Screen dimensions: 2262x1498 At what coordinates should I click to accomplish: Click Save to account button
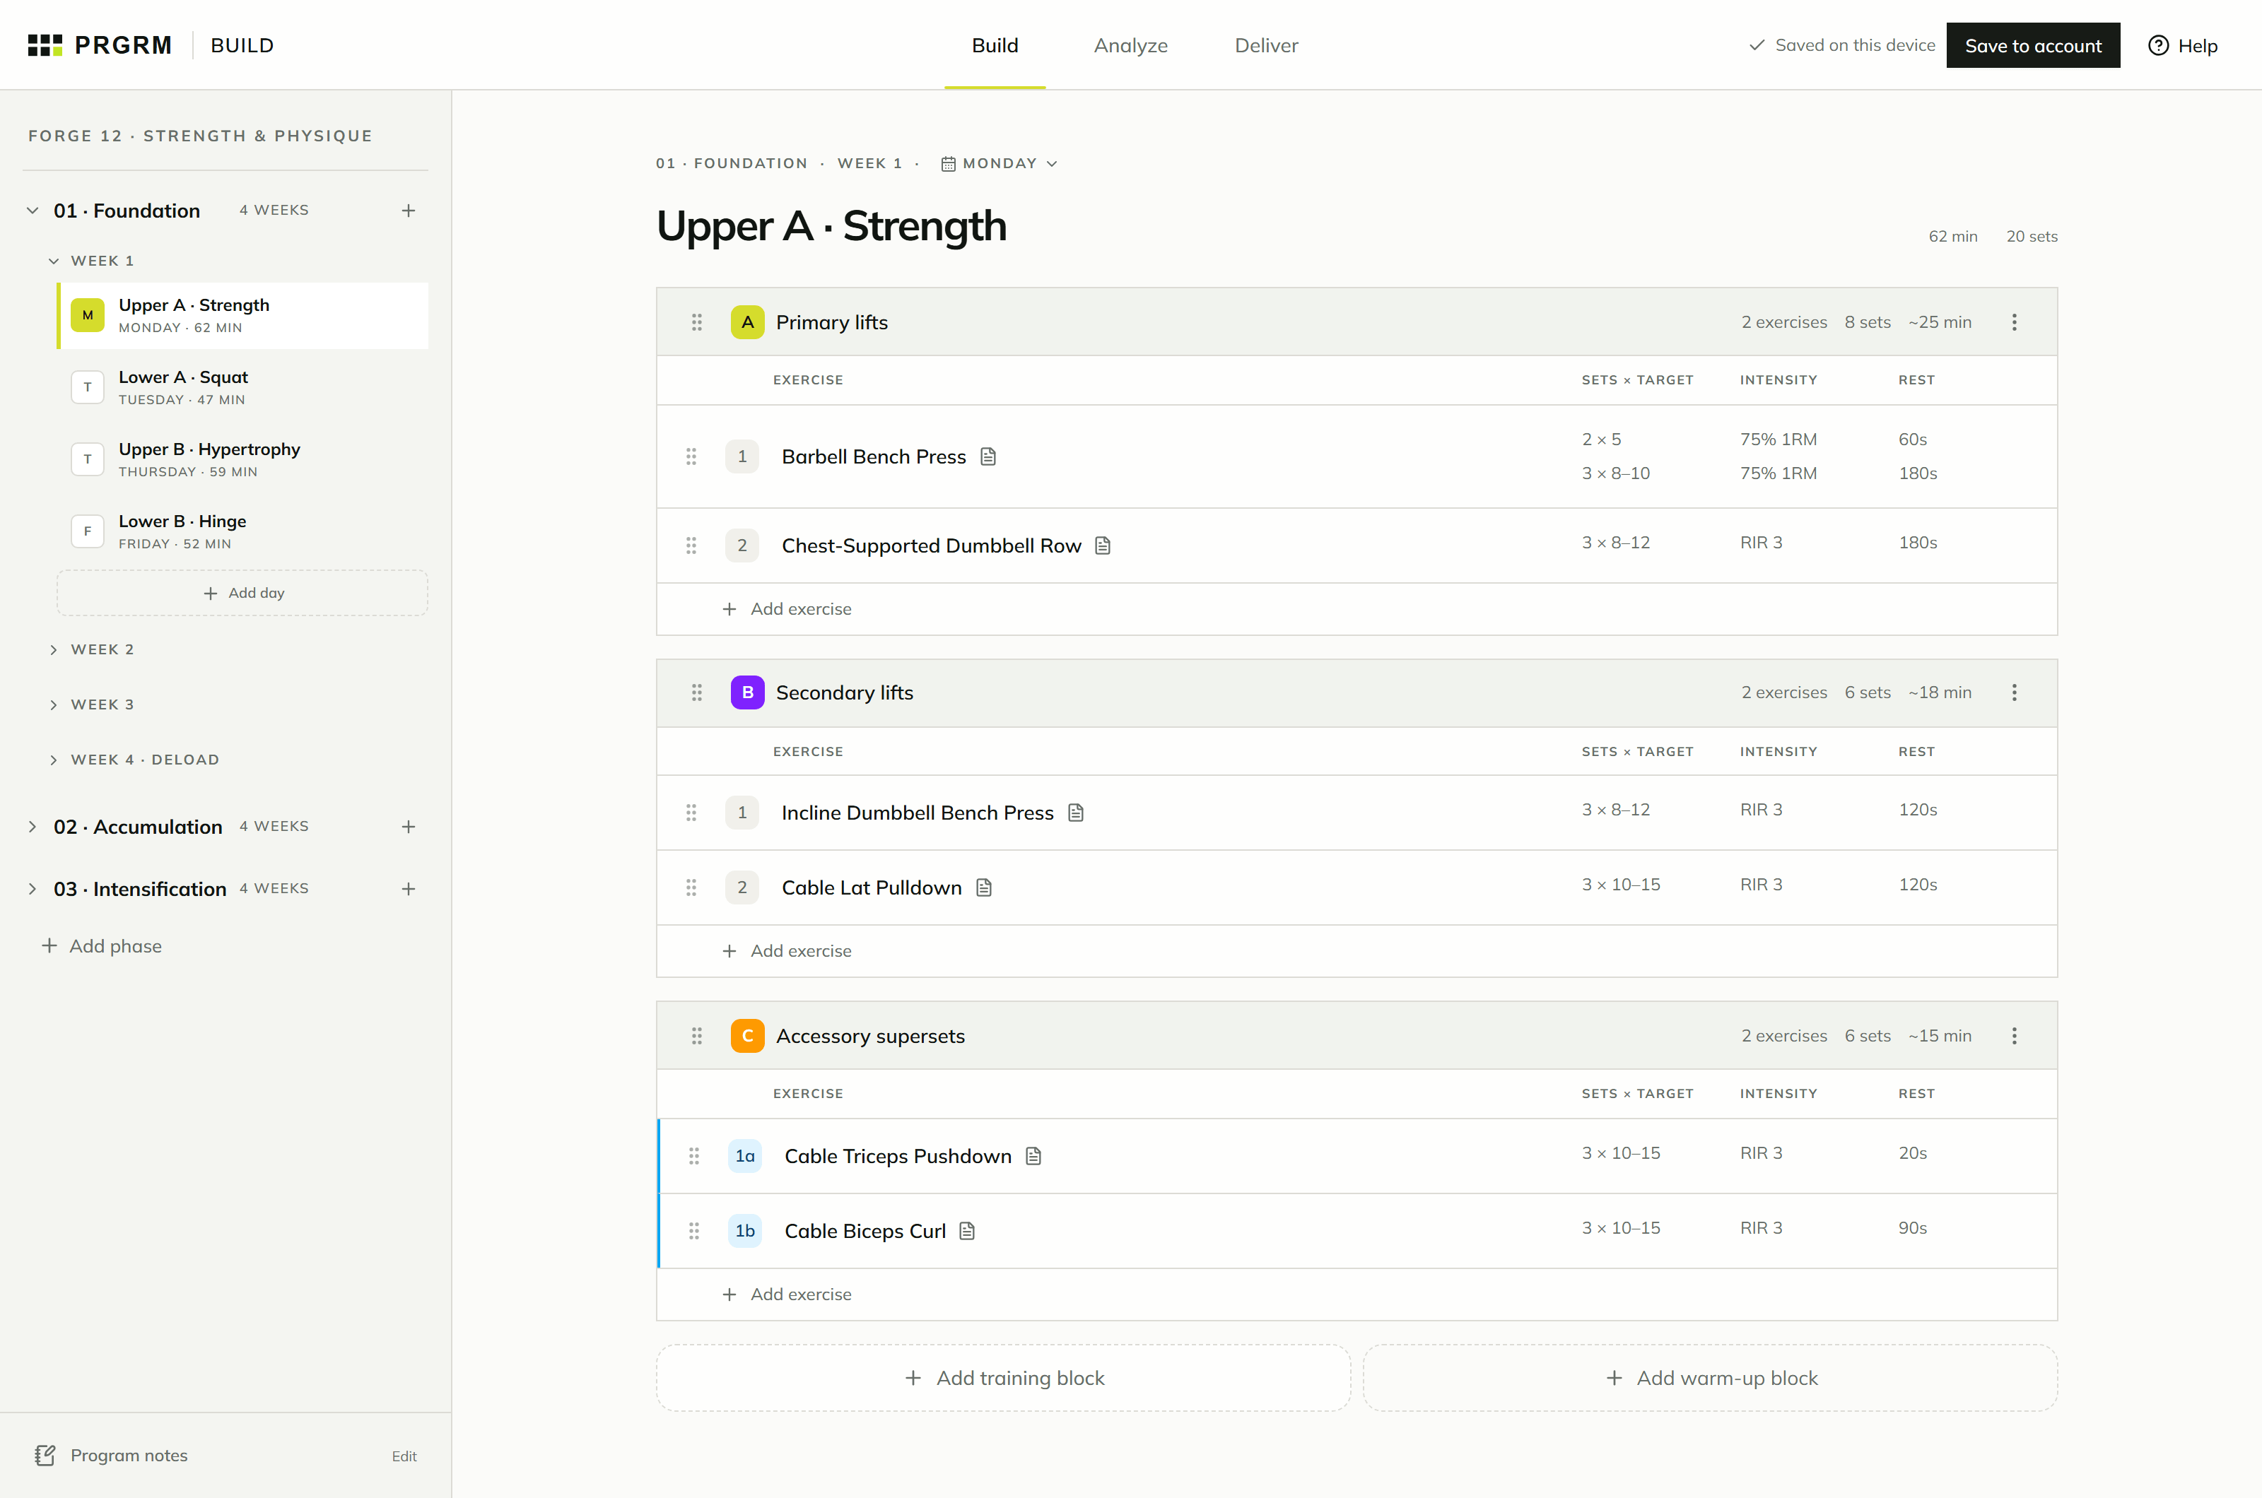[x=2033, y=45]
